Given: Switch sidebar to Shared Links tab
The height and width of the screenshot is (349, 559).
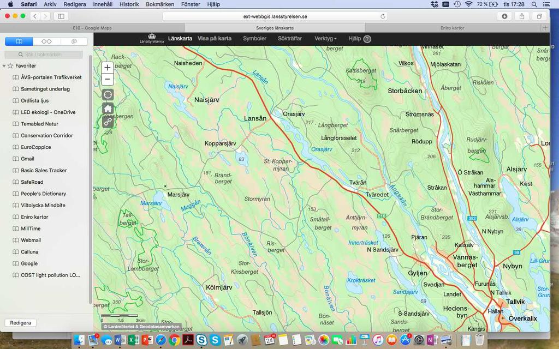Looking at the screenshot, I should [x=74, y=41].
